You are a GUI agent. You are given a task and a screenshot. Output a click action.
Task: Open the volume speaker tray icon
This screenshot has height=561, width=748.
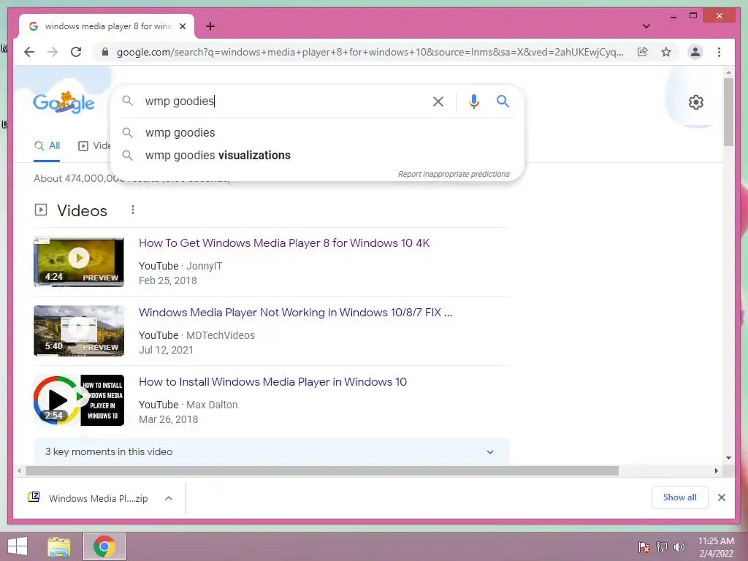679,546
